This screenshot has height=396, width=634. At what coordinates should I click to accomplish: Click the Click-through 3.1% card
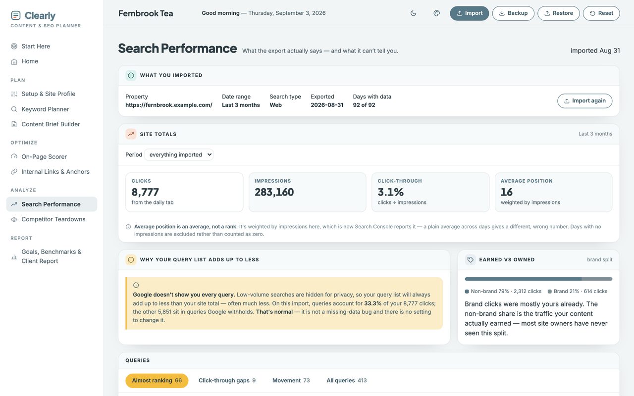pyautogui.click(x=430, y=192)
